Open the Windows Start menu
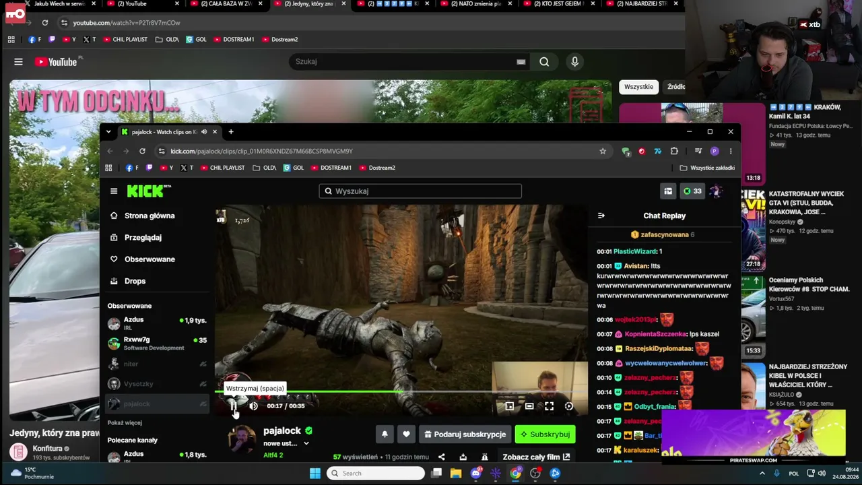Viewport: 862px width, 485px height. tap(315, 474)
